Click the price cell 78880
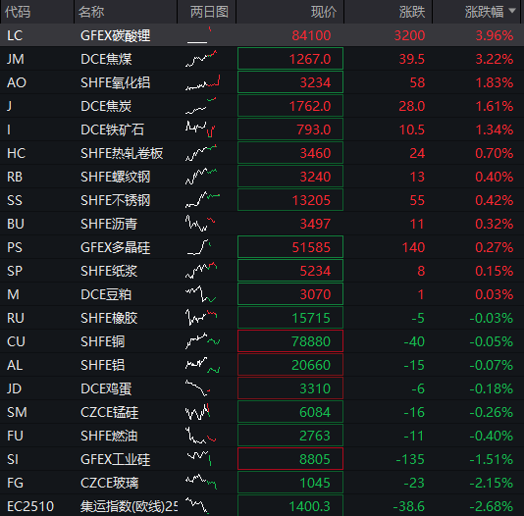Image resolution: width=524 pixels, height=516 pixels. click(290, 341)
